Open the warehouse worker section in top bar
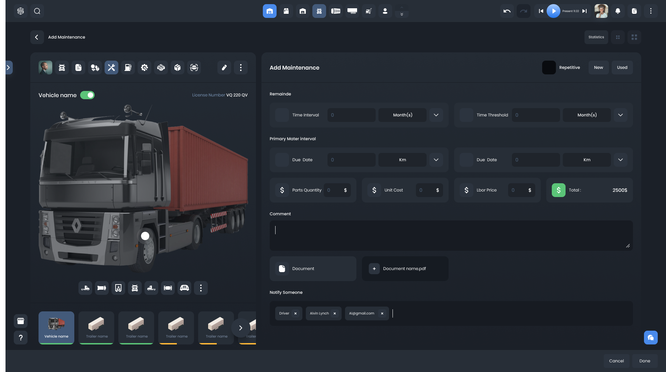 303,11
